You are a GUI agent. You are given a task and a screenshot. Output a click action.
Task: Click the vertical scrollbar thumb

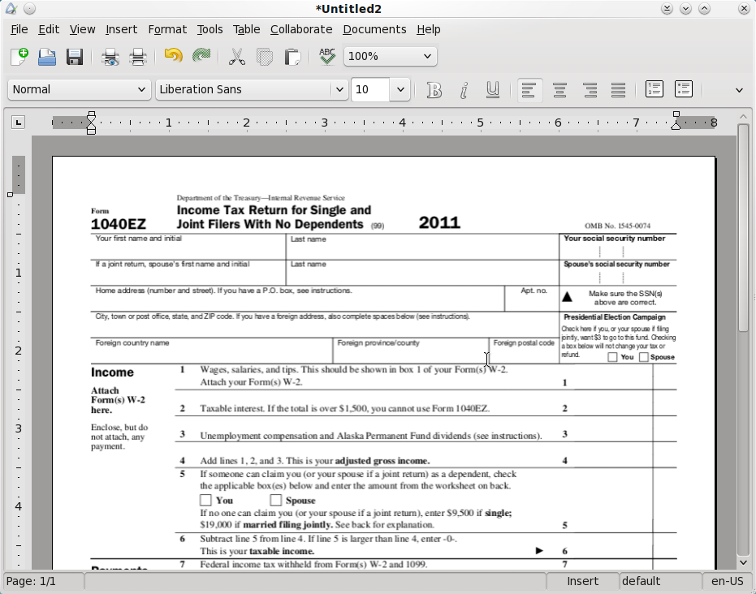coord(743,227)
